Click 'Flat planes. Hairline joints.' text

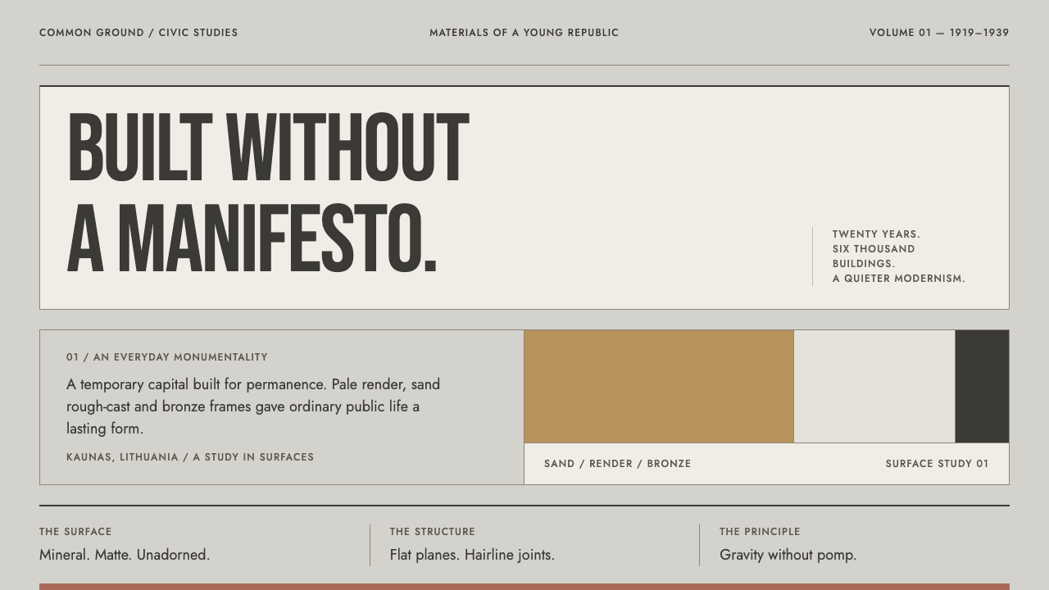472,555
